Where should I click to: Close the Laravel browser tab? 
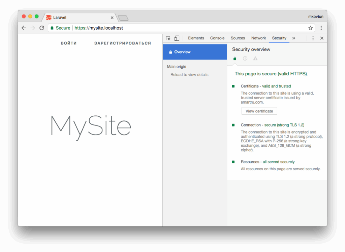(112, 17)
